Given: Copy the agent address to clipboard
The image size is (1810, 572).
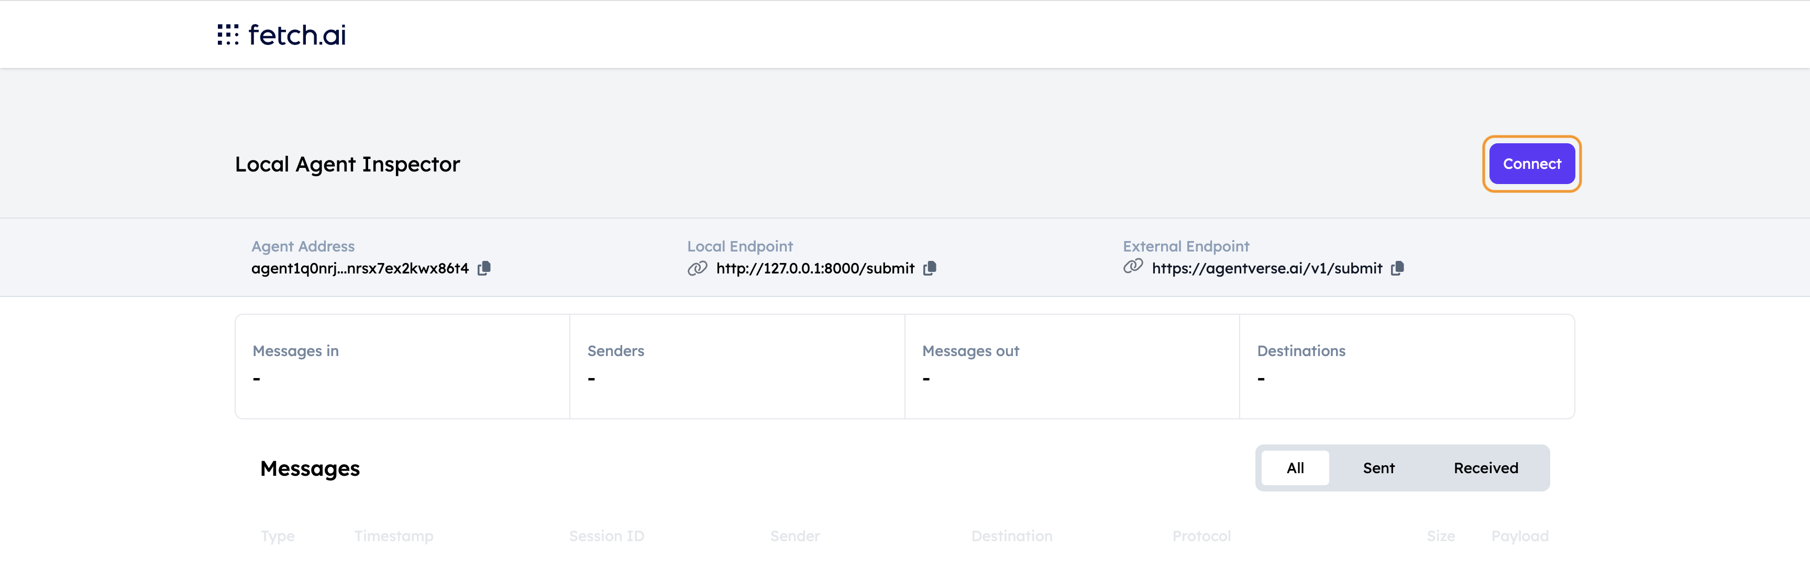Looking at the screenshot, I should 483,268.
